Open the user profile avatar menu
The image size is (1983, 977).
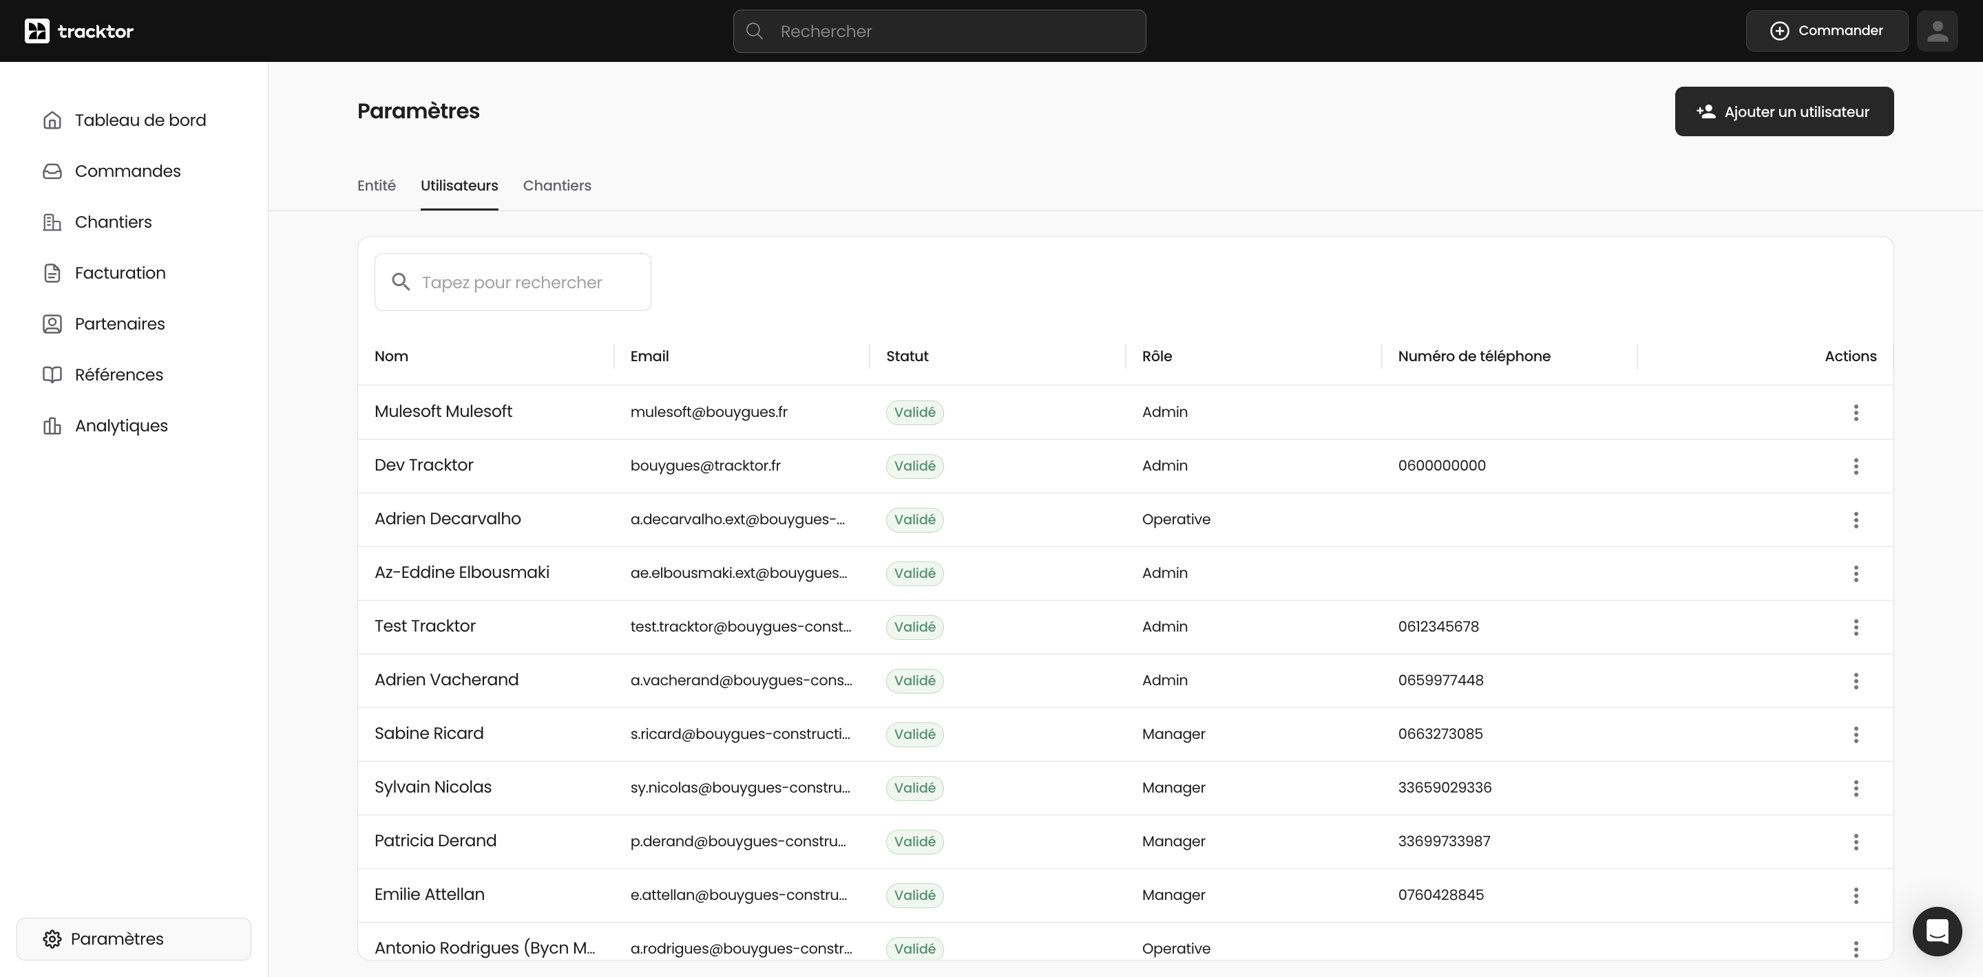(x=1937, y=31)
